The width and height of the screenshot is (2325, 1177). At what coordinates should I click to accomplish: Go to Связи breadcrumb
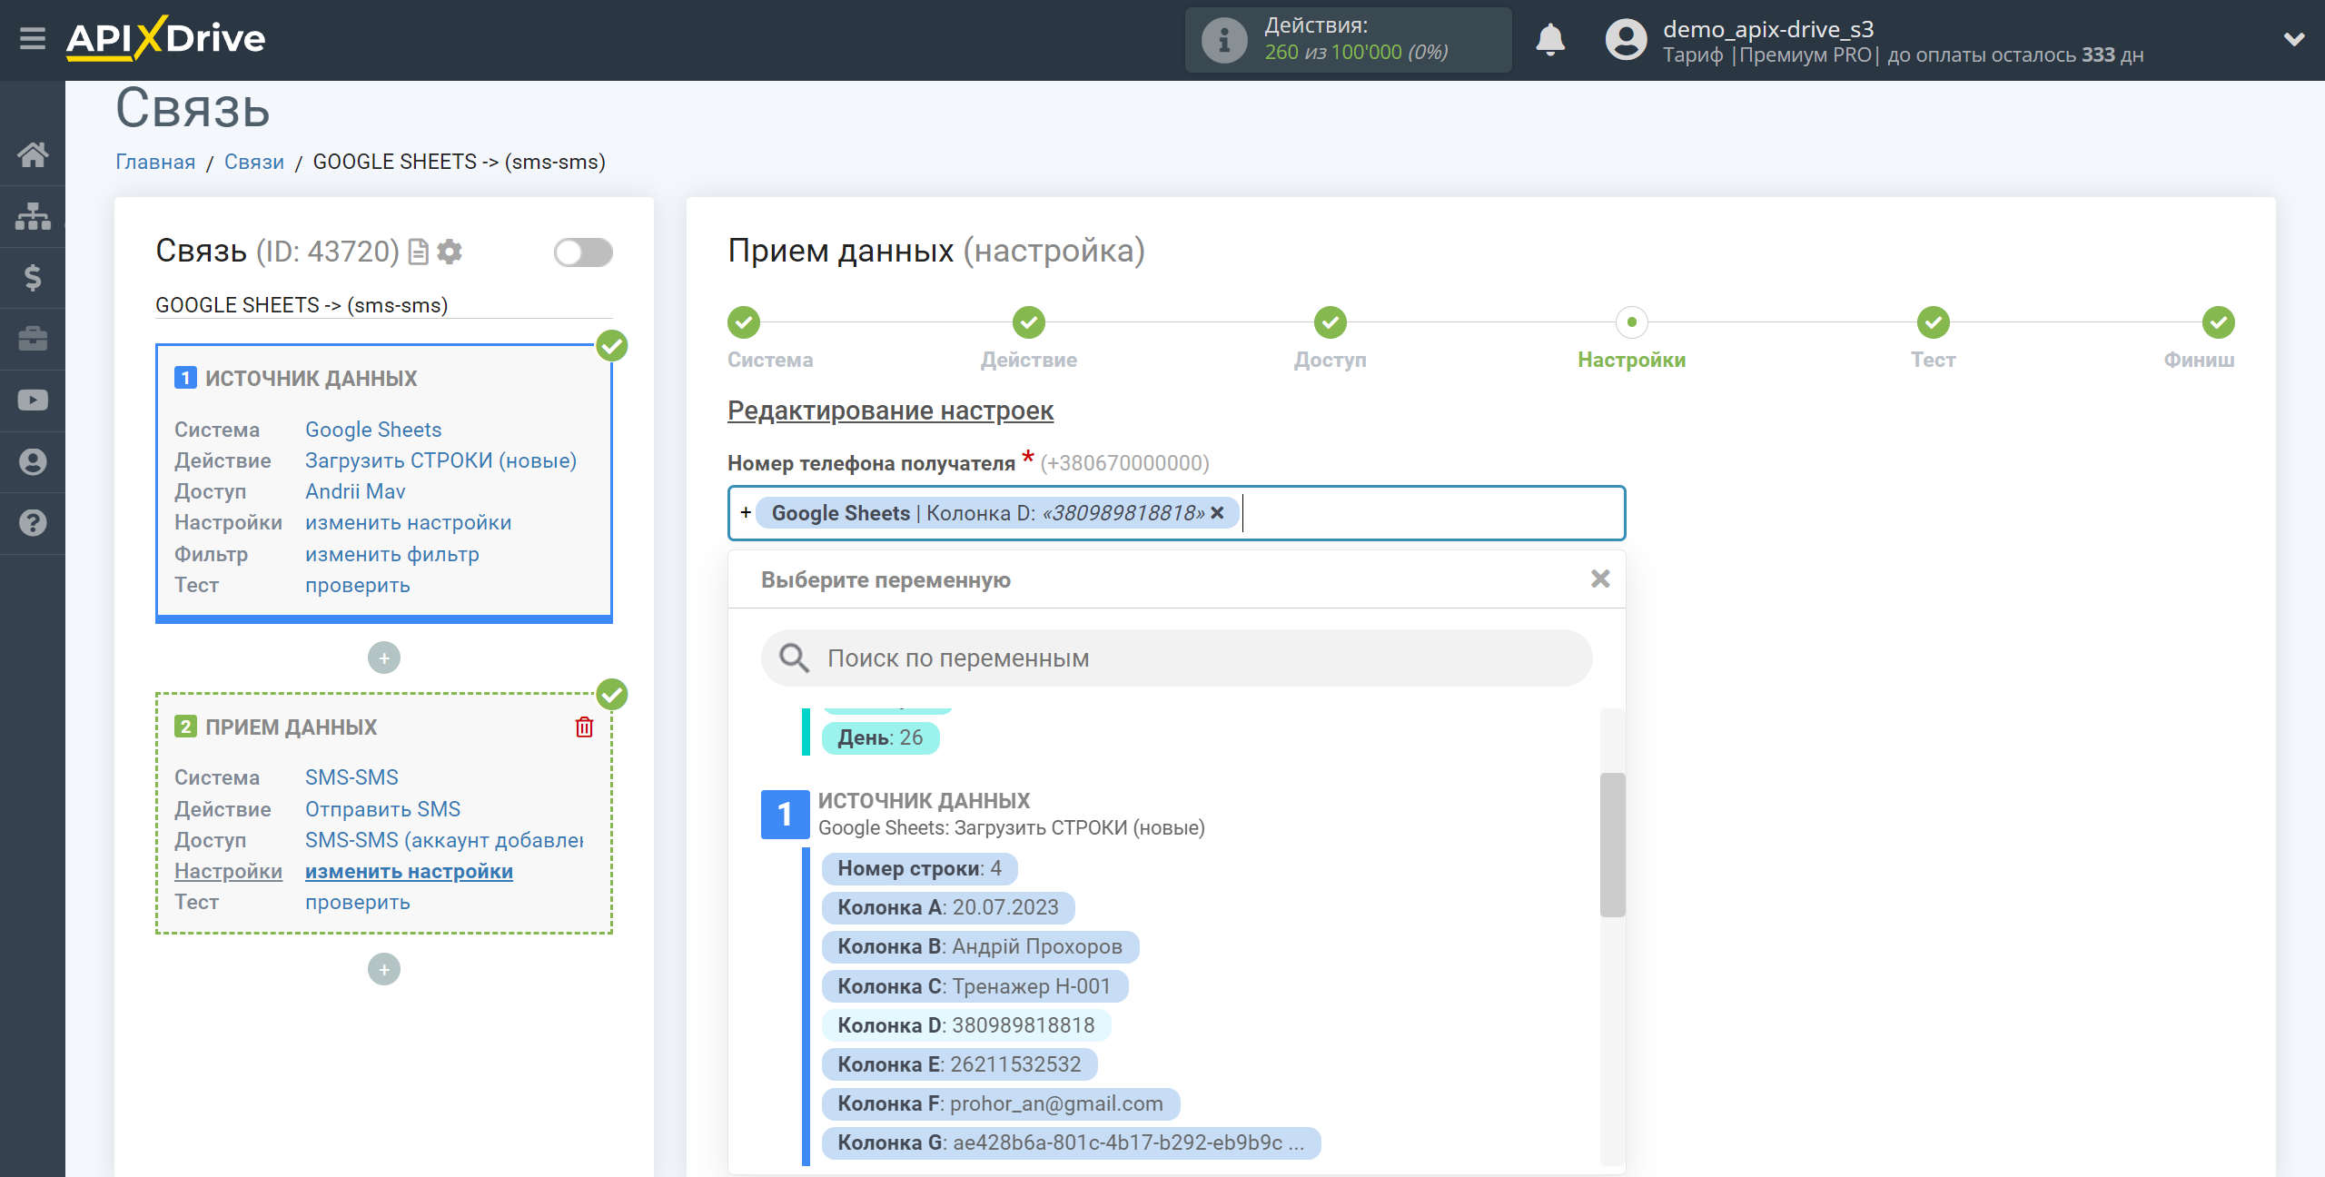254,162
